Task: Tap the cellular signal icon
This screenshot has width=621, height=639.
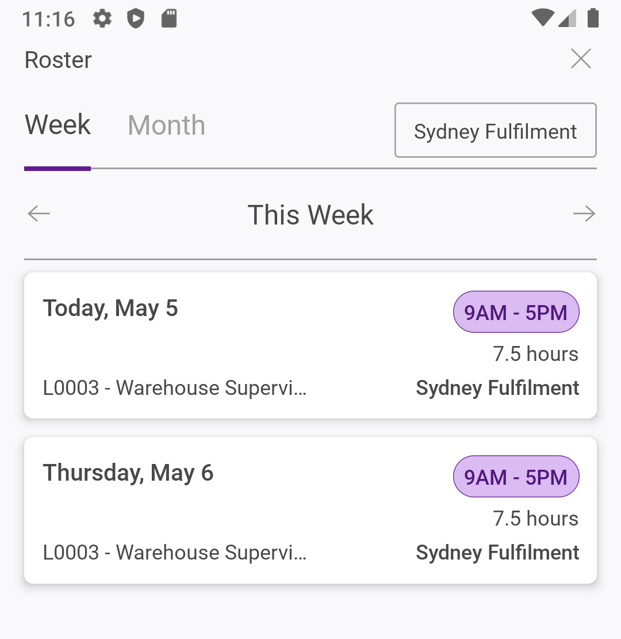Action: (567, 18)
